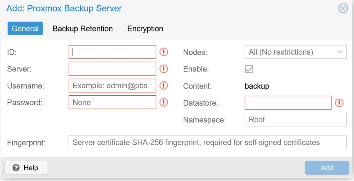
Task: Close the Add Proxmox Backup Server dialog
Action: (343, 8)
